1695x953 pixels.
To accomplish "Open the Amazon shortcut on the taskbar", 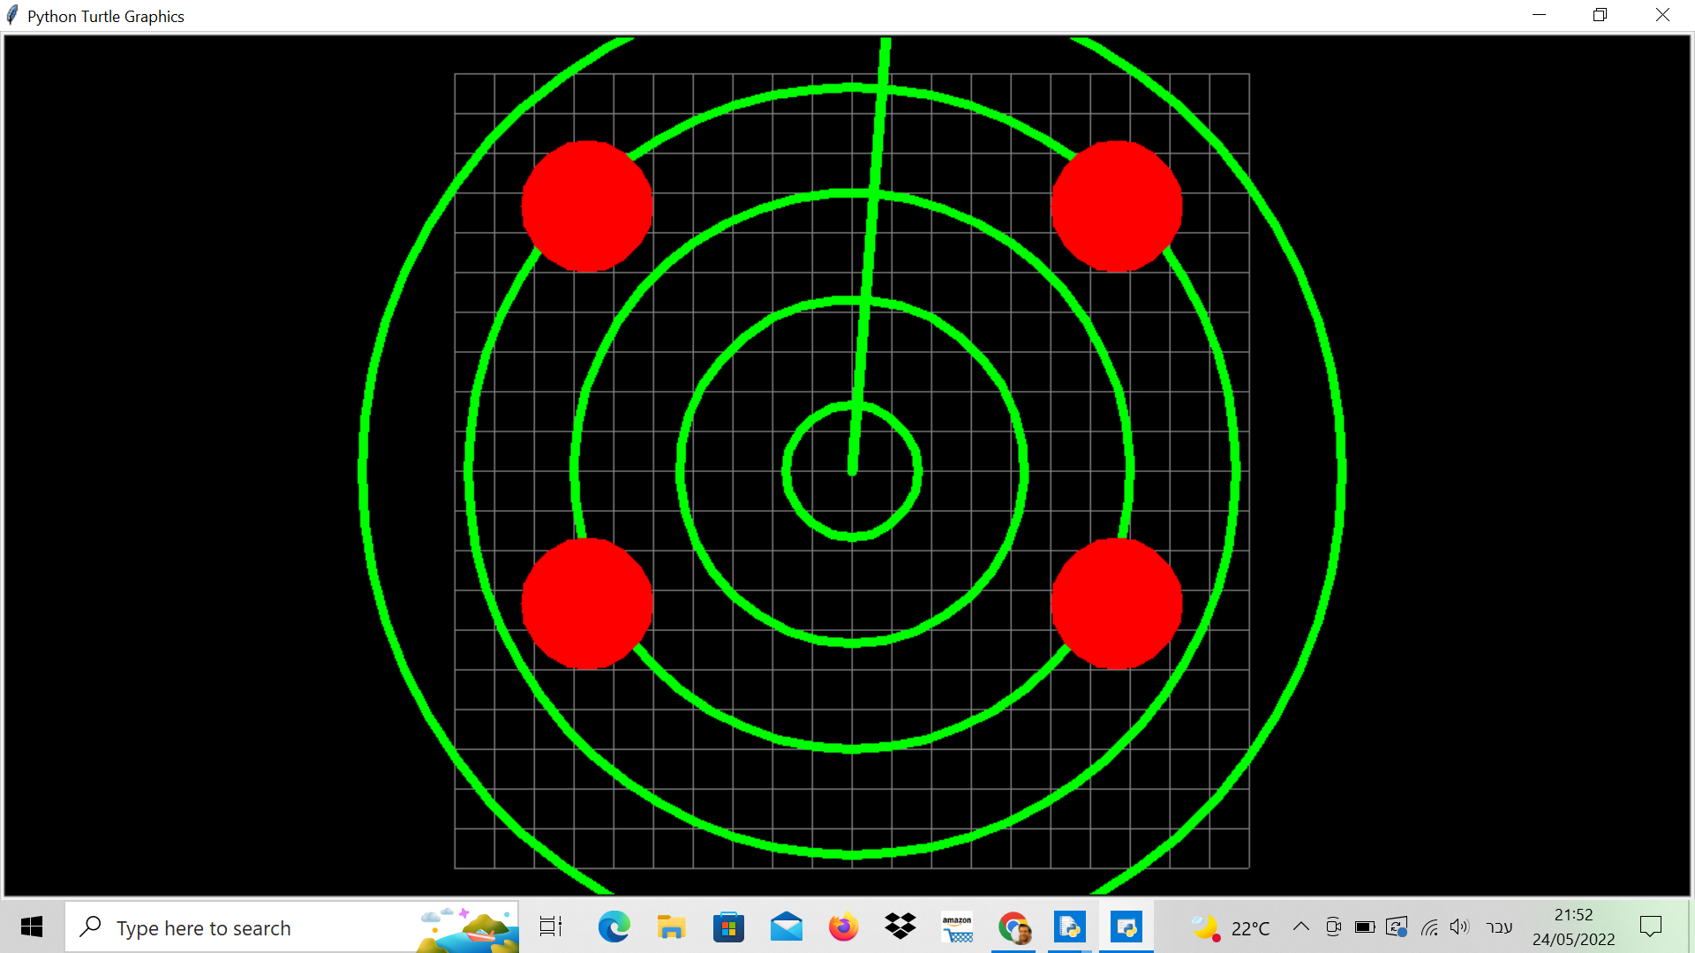I will [957, 927].
